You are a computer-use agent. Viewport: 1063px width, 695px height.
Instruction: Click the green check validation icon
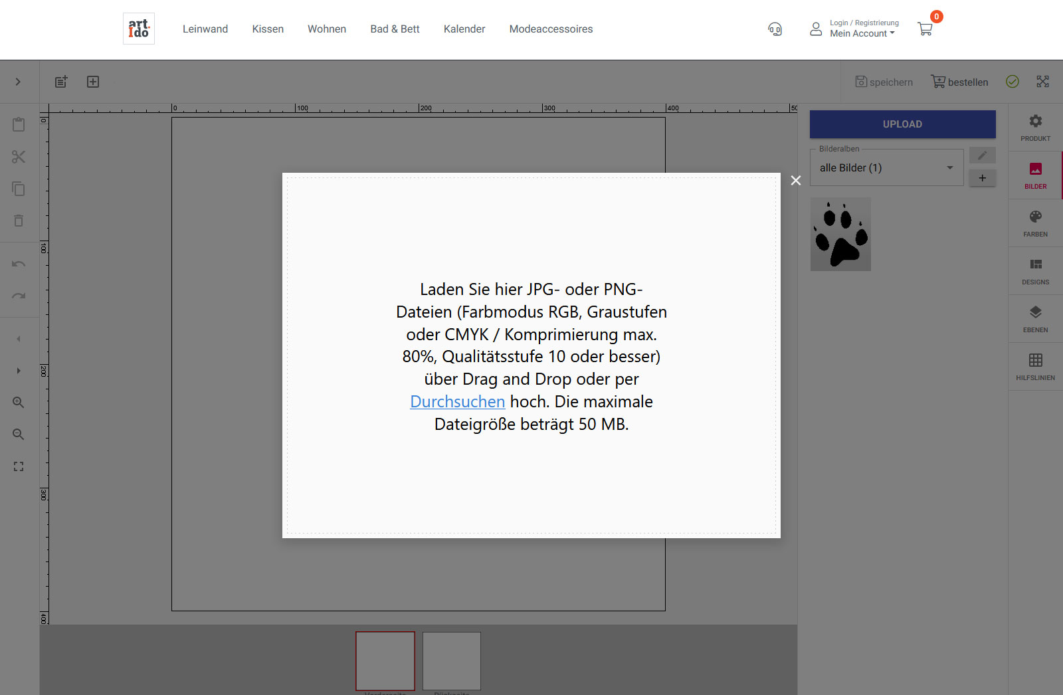pyautogui.click(x=1013, y=82)
